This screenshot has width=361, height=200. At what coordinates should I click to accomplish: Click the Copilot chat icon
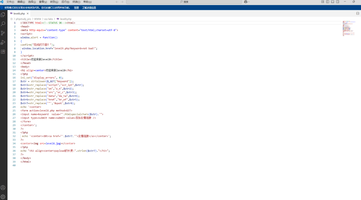click(x=246, y=2)
